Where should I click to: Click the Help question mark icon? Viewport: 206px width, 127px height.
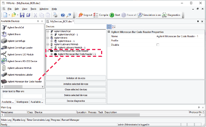(63, 15)
